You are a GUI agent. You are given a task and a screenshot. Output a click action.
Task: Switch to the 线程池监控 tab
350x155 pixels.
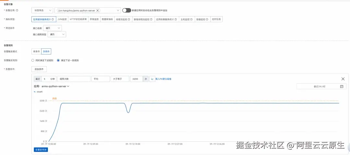coord(123,19)
